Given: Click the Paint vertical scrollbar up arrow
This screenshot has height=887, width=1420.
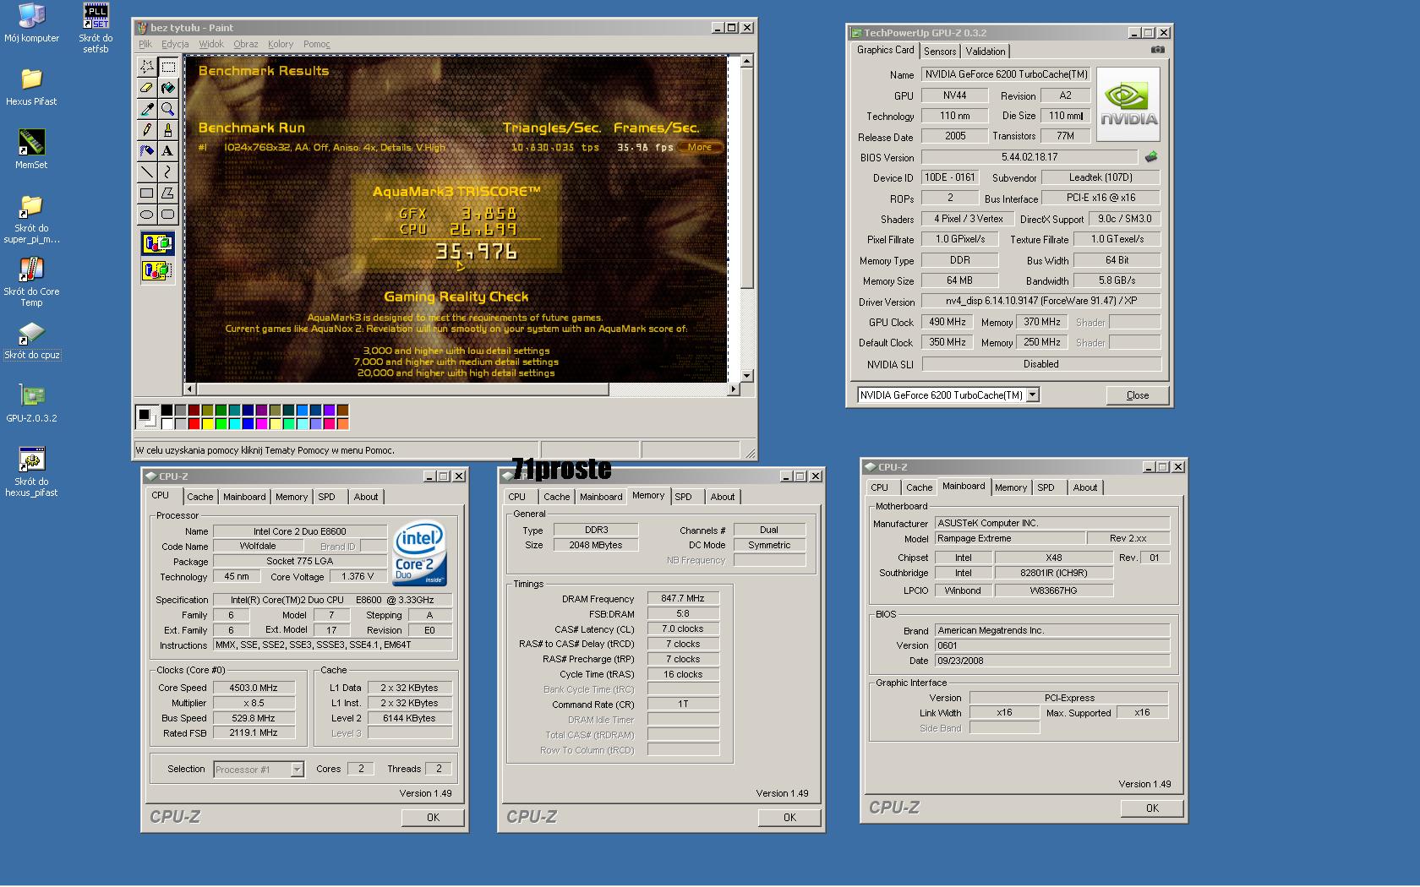Looking at the screenshot, I should click(x=746, y=61).
